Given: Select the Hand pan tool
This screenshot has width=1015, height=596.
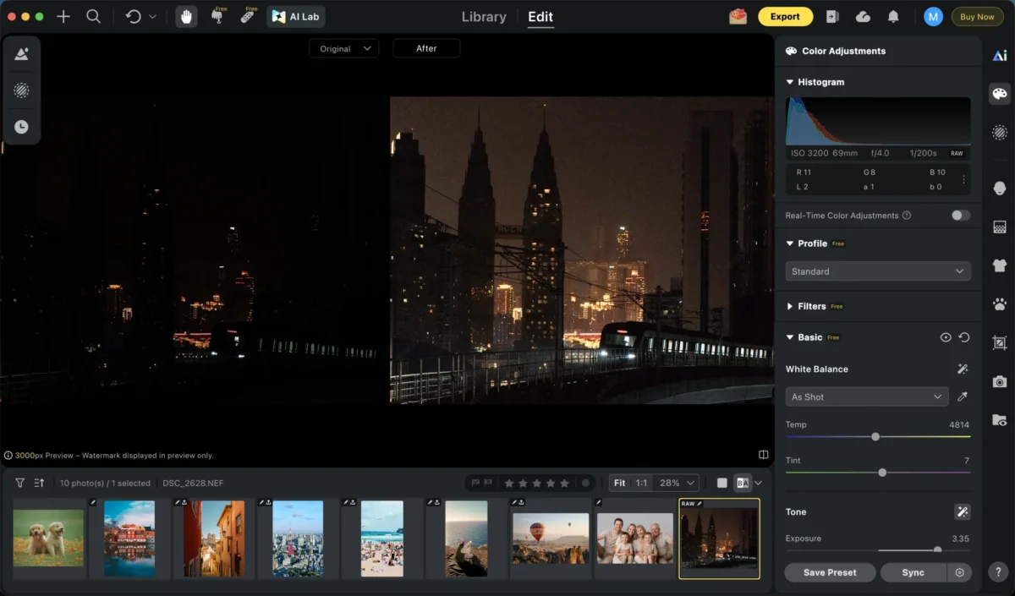Looking at the screenshot, I should click(187, 17).
